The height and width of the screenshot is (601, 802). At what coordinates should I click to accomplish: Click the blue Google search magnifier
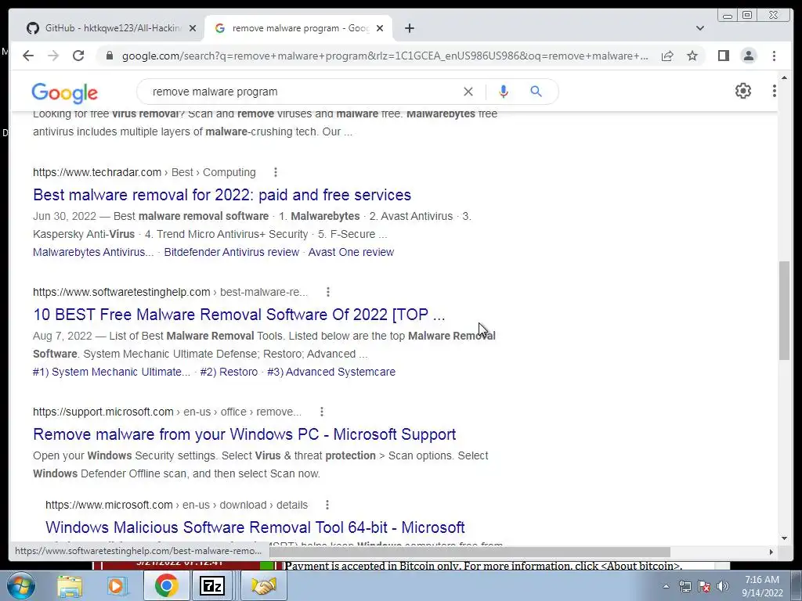536,92
